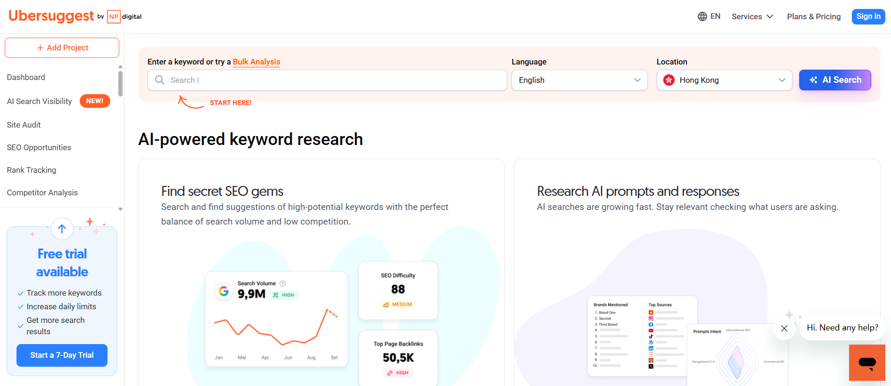This screenshot has height=386, width=891.
Task: Go to Site Audit in sidebar
Action: [24, 125]
